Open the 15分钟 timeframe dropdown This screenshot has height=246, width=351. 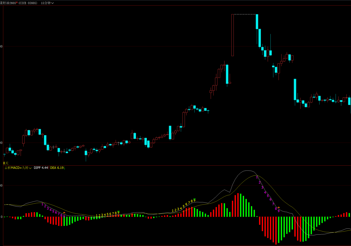coord(47,3)
